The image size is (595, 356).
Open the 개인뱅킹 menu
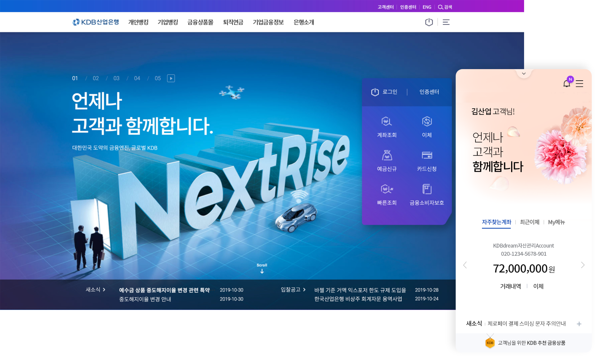[x=138, y=22]
